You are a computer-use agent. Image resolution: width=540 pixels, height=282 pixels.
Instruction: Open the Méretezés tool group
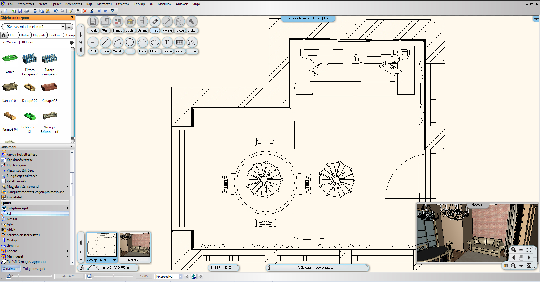(167, 22)
